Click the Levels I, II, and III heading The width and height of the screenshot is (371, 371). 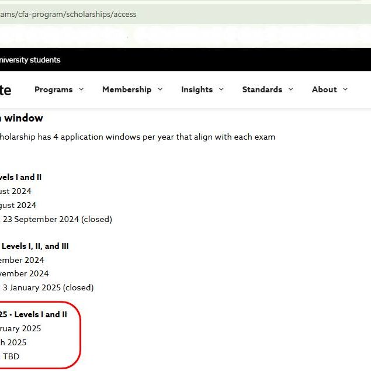[x=34, y=246]
